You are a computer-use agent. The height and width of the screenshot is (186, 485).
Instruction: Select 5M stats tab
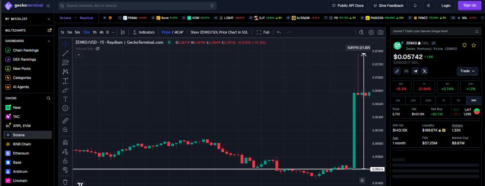tap(398, 100)
